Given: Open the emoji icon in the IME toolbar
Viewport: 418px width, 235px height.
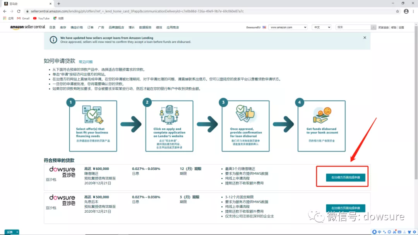Looking at the screenshot, I should (x=389, y=232).
